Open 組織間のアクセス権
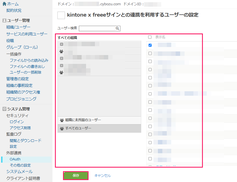This screenshot has width=237, height=182. point(23,92)
